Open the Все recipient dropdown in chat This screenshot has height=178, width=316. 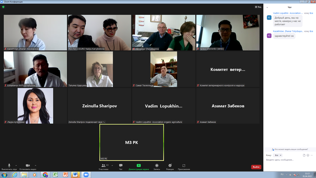(278, 155)
